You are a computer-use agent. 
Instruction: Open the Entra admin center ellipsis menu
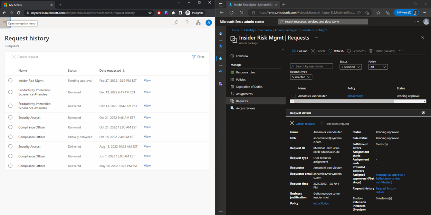[417, 22]
